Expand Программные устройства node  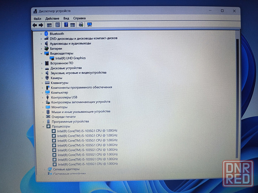43,122
